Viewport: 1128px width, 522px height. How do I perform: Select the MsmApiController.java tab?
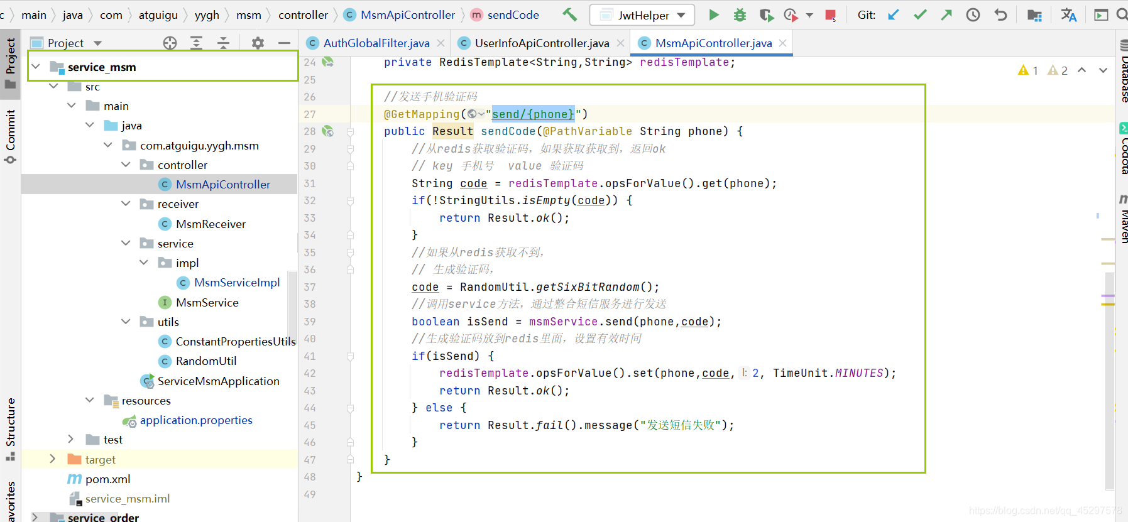[x=713, y=43]
